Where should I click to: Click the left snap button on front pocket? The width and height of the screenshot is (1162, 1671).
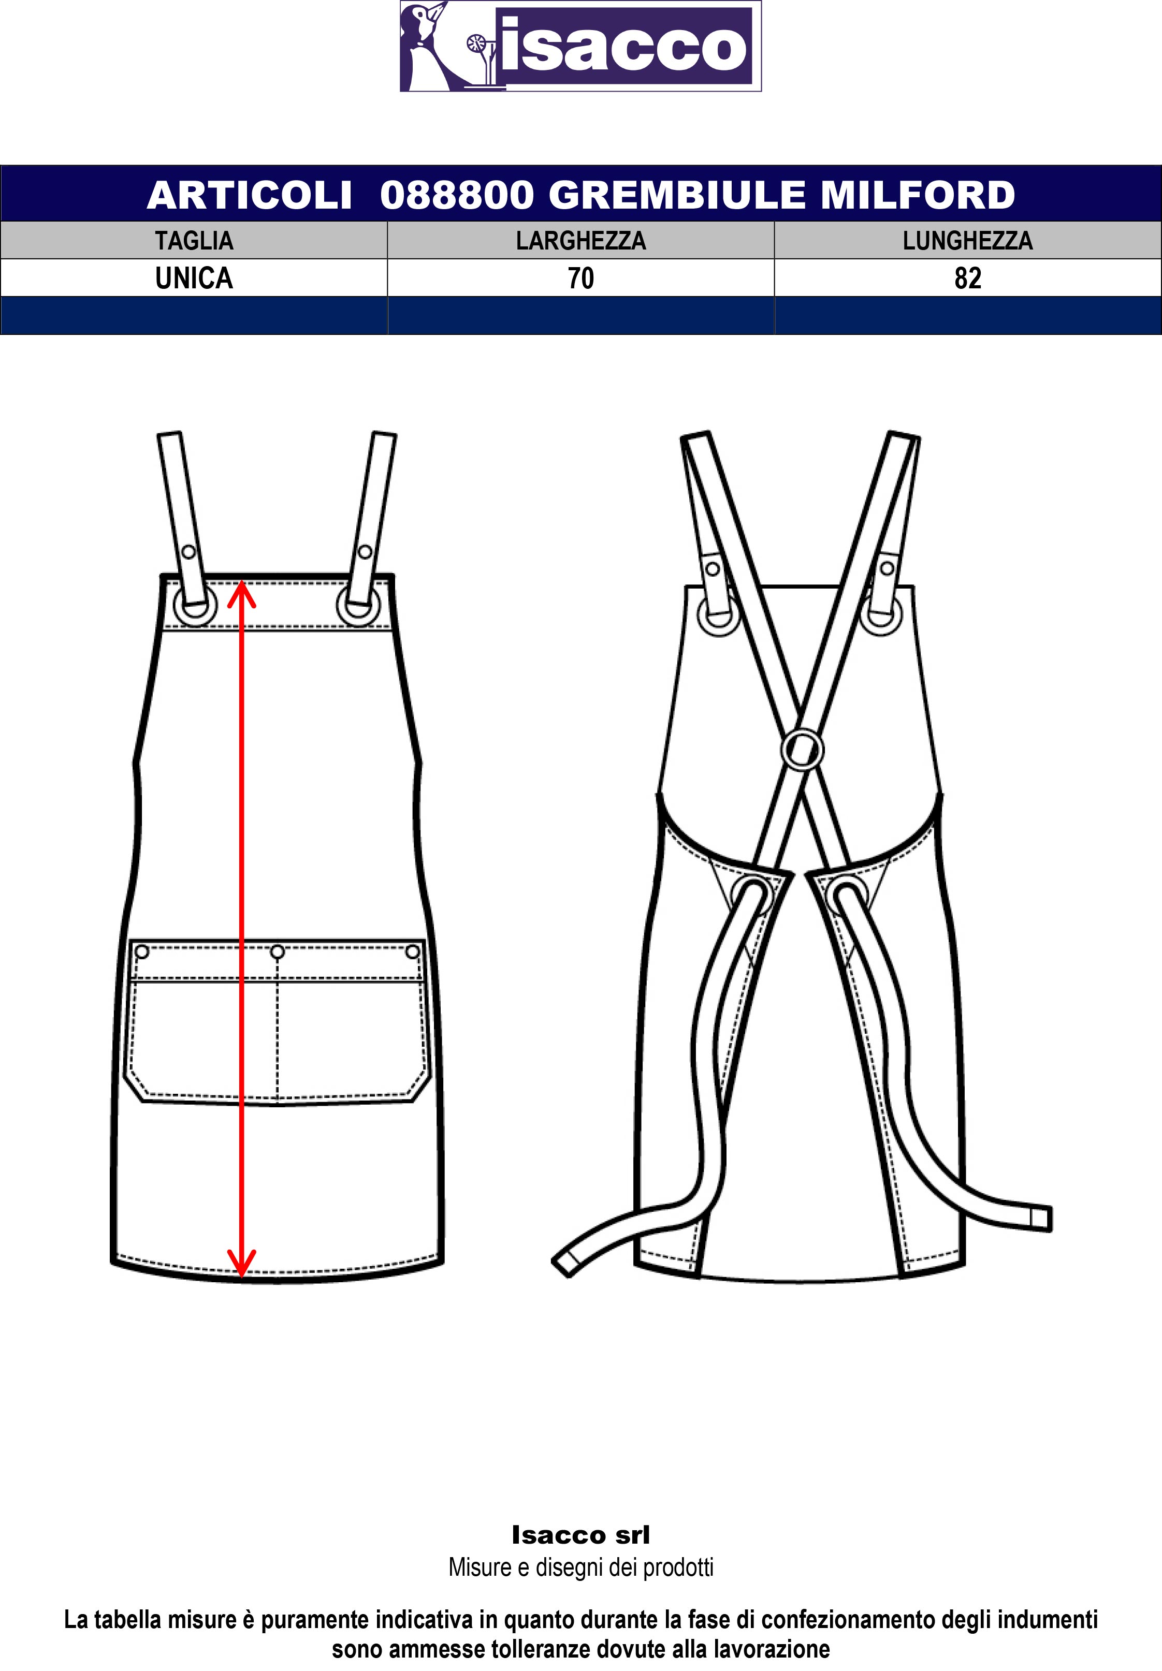pyautogui.click(x=142, y=952)
